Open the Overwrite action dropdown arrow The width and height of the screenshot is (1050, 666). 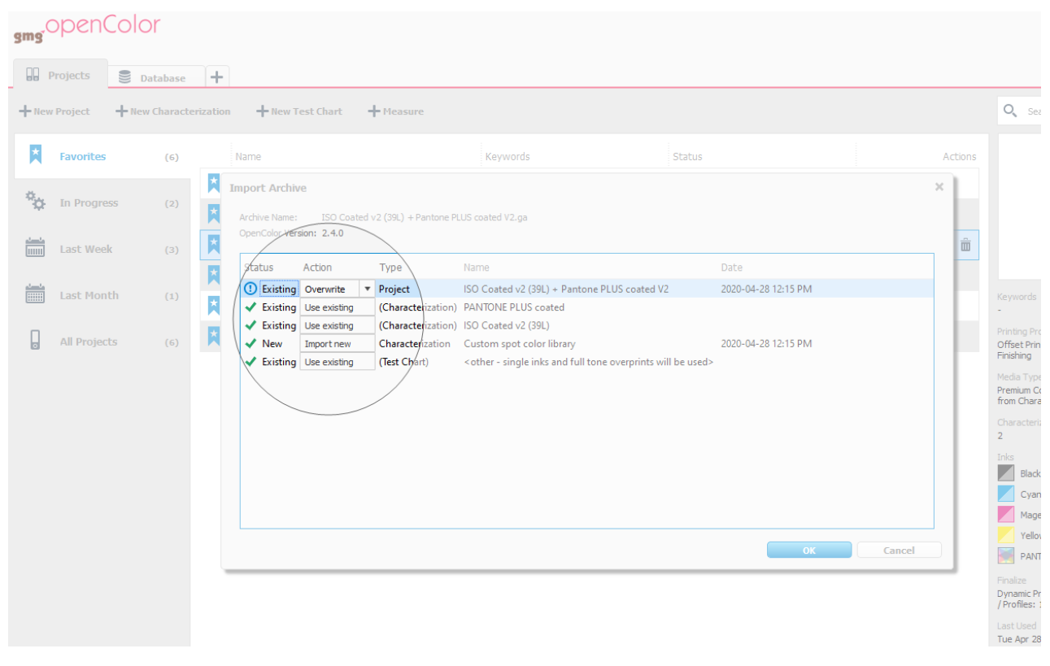(x=368, y=289)
